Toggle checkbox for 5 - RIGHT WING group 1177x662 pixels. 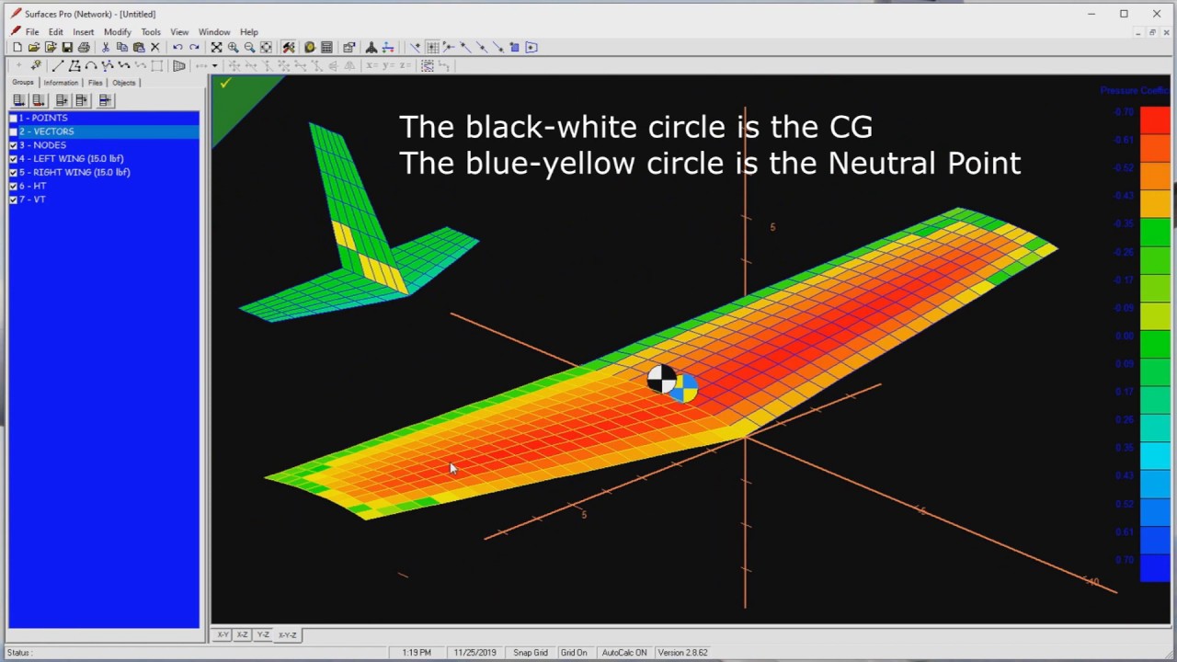pyautogui.click(x=14, y=172)
